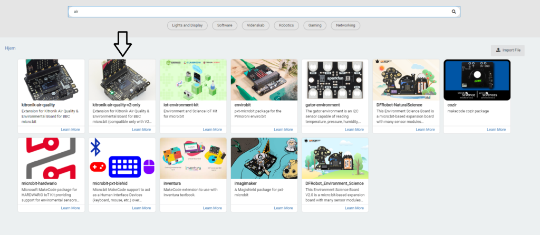Click the inventura title text

click(172, 183)
